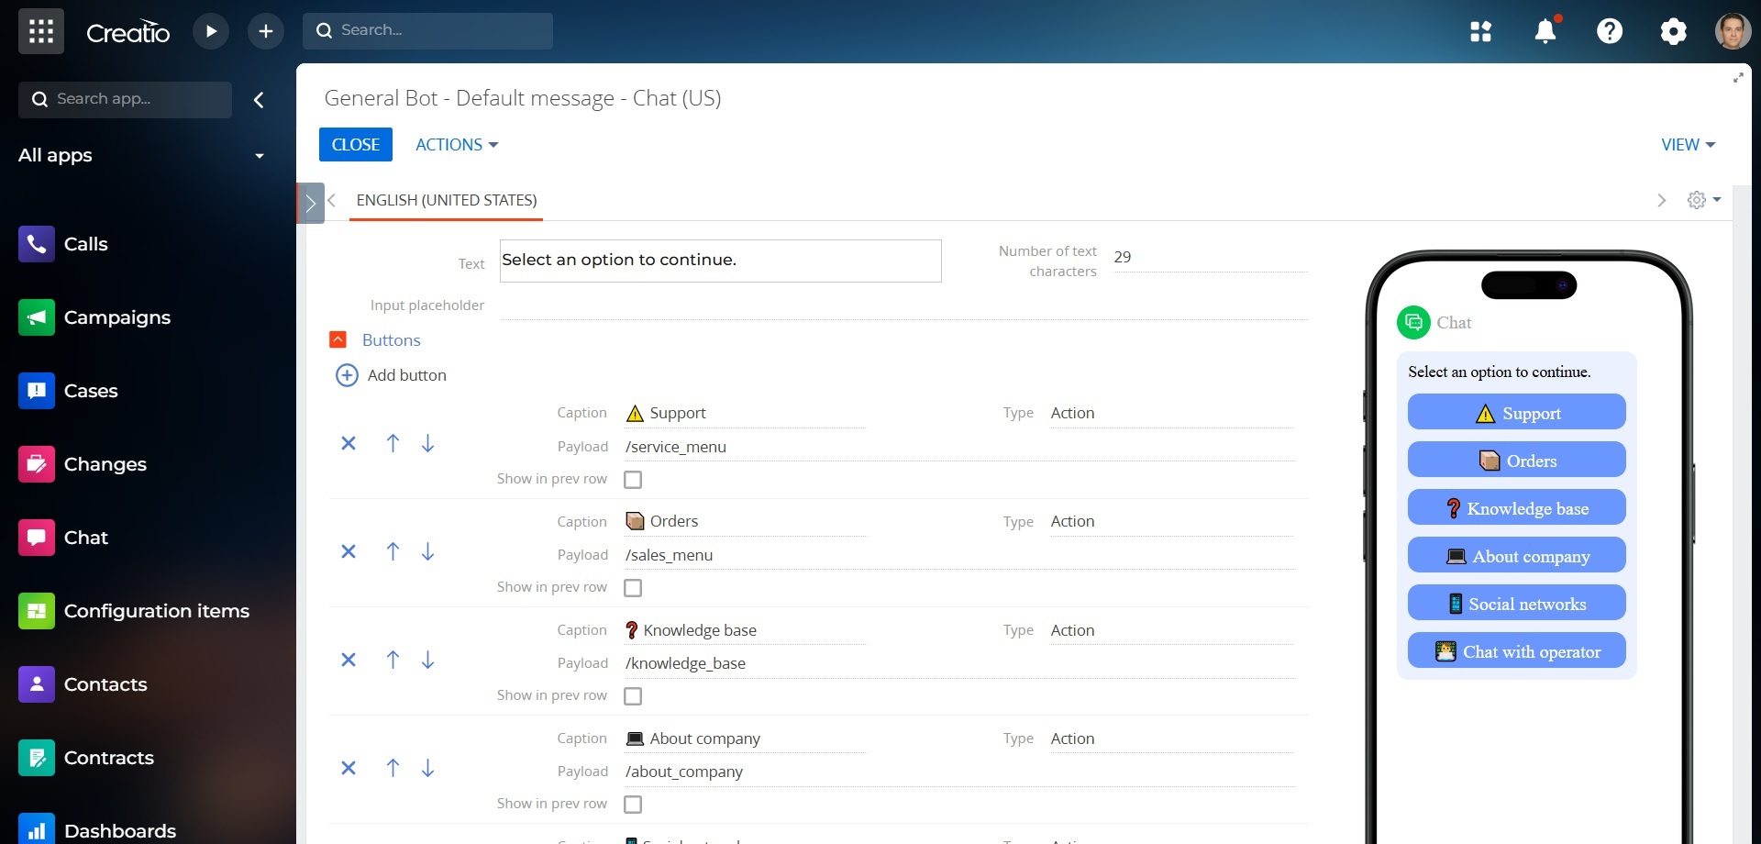This screenshot has height=844, width=1761.
Task: Open the Dashboards section icon
Action: [37, 829]
